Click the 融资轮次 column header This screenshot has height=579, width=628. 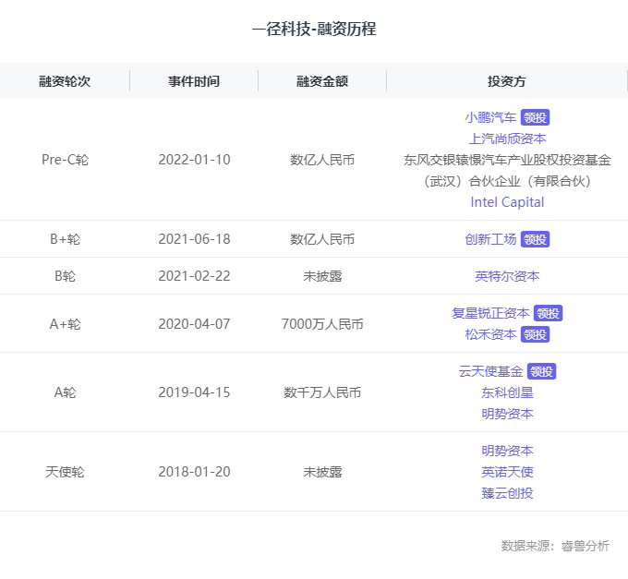click(65, 81)
